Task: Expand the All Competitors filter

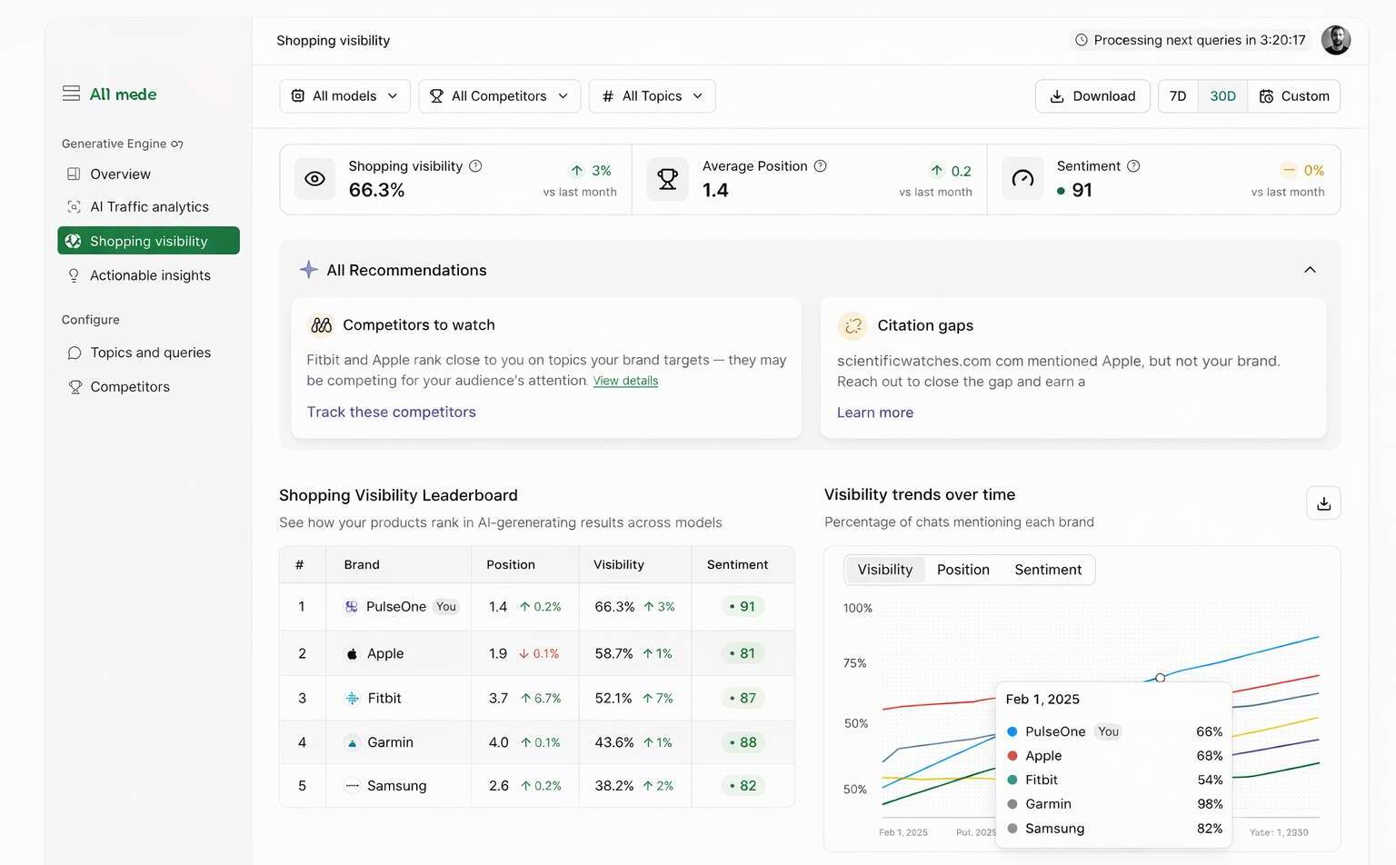Action: coord(499,96)
